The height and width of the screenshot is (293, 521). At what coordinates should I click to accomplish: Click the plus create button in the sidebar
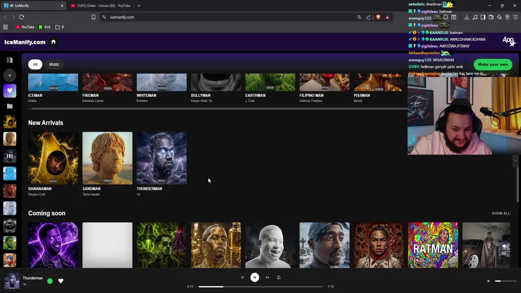(10, 75)
